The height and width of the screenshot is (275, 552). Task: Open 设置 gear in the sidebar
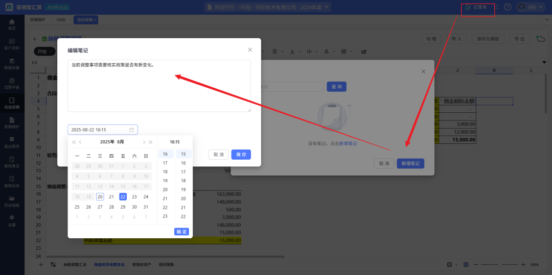(x=12, y=221)
